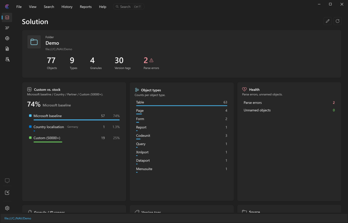The width and height of the screenshot is (348, 223).
Task: Open the speech bubble feedback icon
Action: (7, 181)
